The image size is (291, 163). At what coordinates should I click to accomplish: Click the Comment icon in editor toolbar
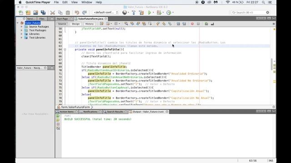pos(206,24)
